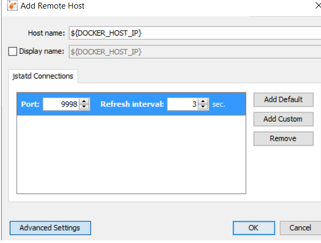This screenshot has height=243, width=321.
Task: Cancel adding the remote host
Action: pos(301,228)
